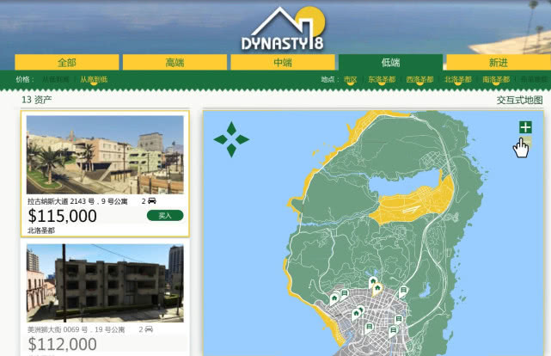Pan the map up with compass arrow
The image size is (551, 356).
(x=231, y=129)
